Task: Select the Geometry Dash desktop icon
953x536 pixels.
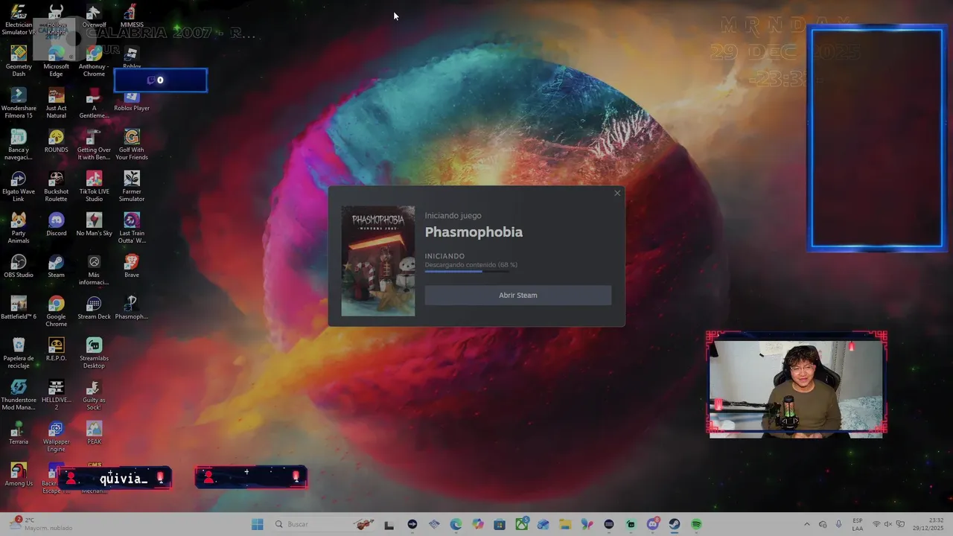Action: coord(19,62)
